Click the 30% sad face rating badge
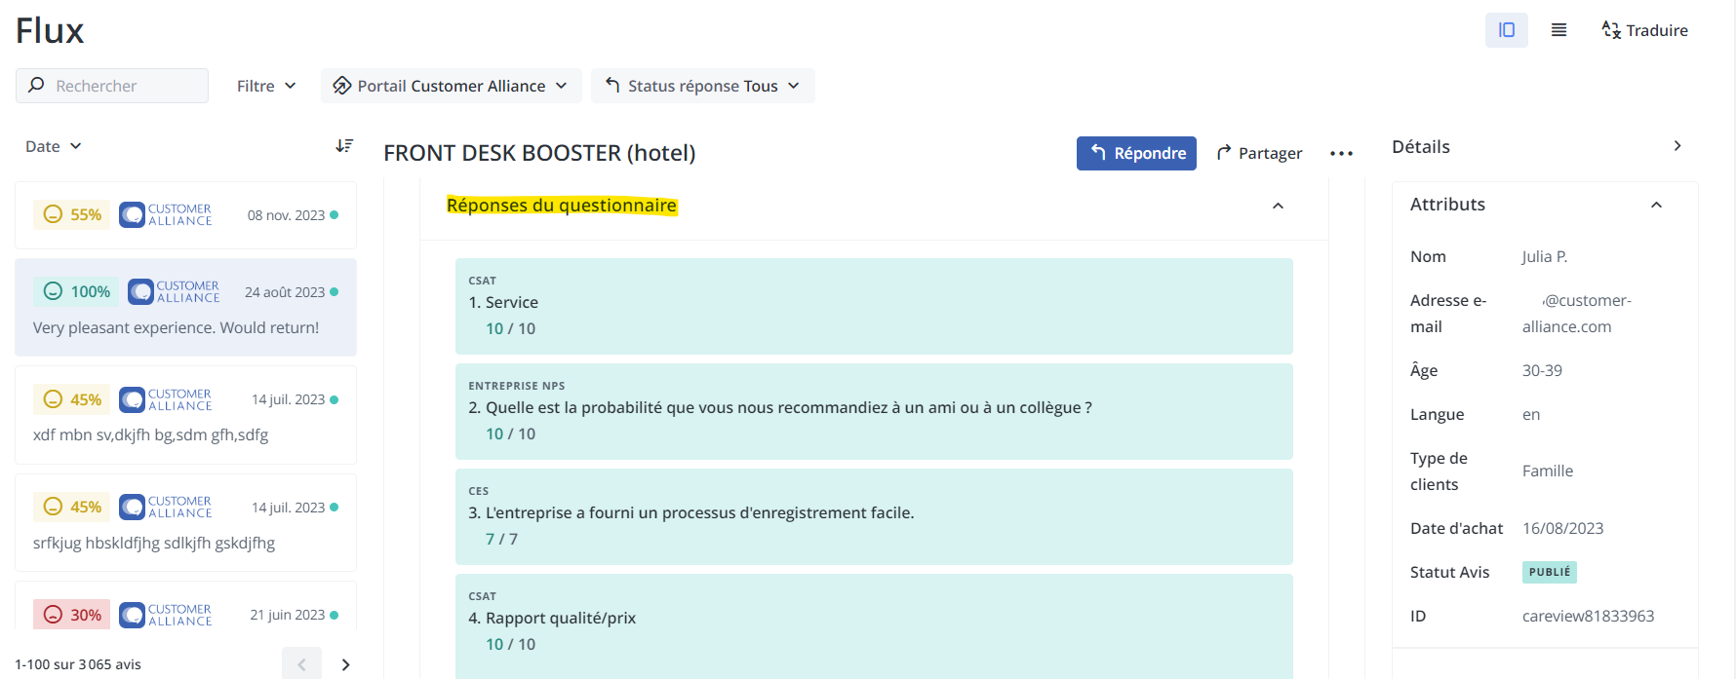Viewport: 1736px width, 679px height. tap(72, 615)
